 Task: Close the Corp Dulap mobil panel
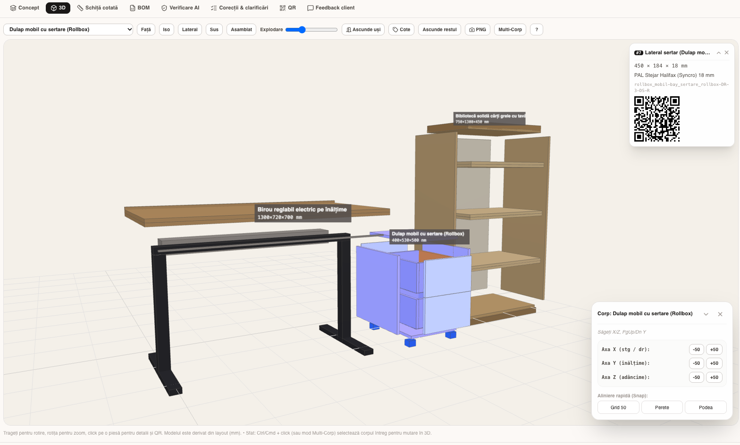pos(720,314)
